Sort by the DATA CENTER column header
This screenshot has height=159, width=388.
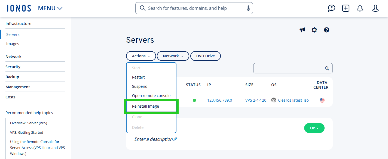pos(321,85)
